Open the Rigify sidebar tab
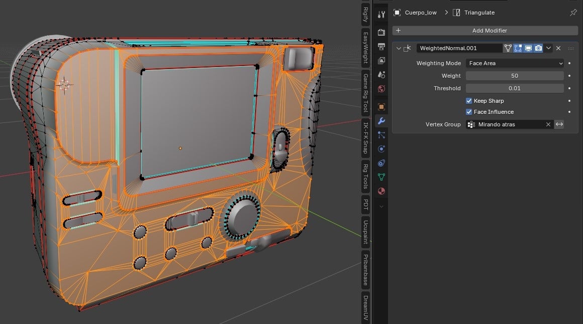Screen dimensions: 583x324 point(365,16)
